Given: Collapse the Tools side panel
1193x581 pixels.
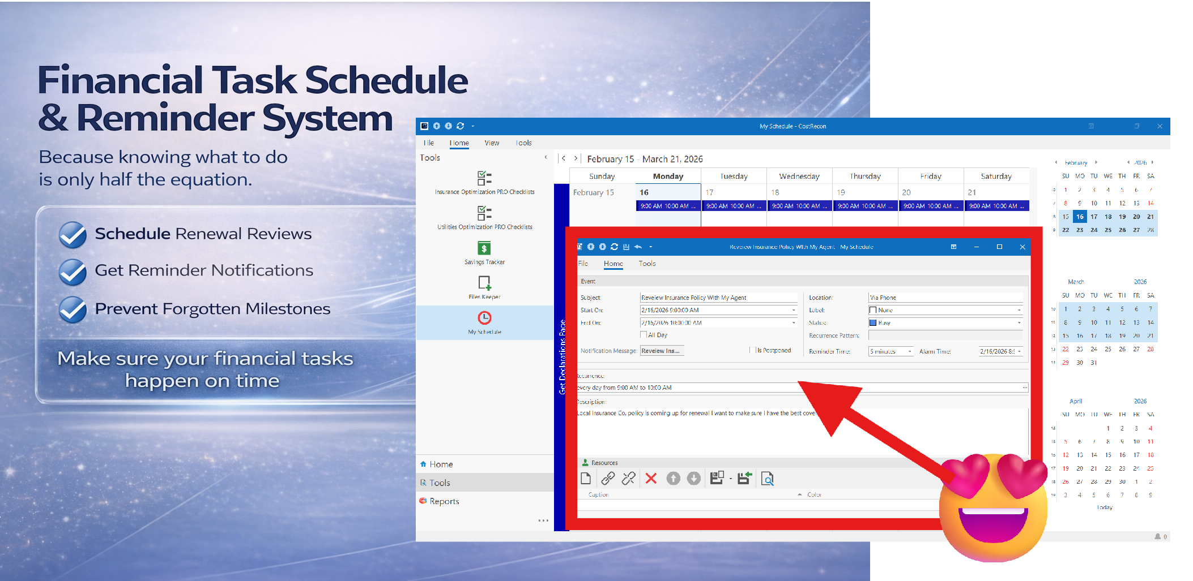Looking at the screenshot, I should pos(546,158).
